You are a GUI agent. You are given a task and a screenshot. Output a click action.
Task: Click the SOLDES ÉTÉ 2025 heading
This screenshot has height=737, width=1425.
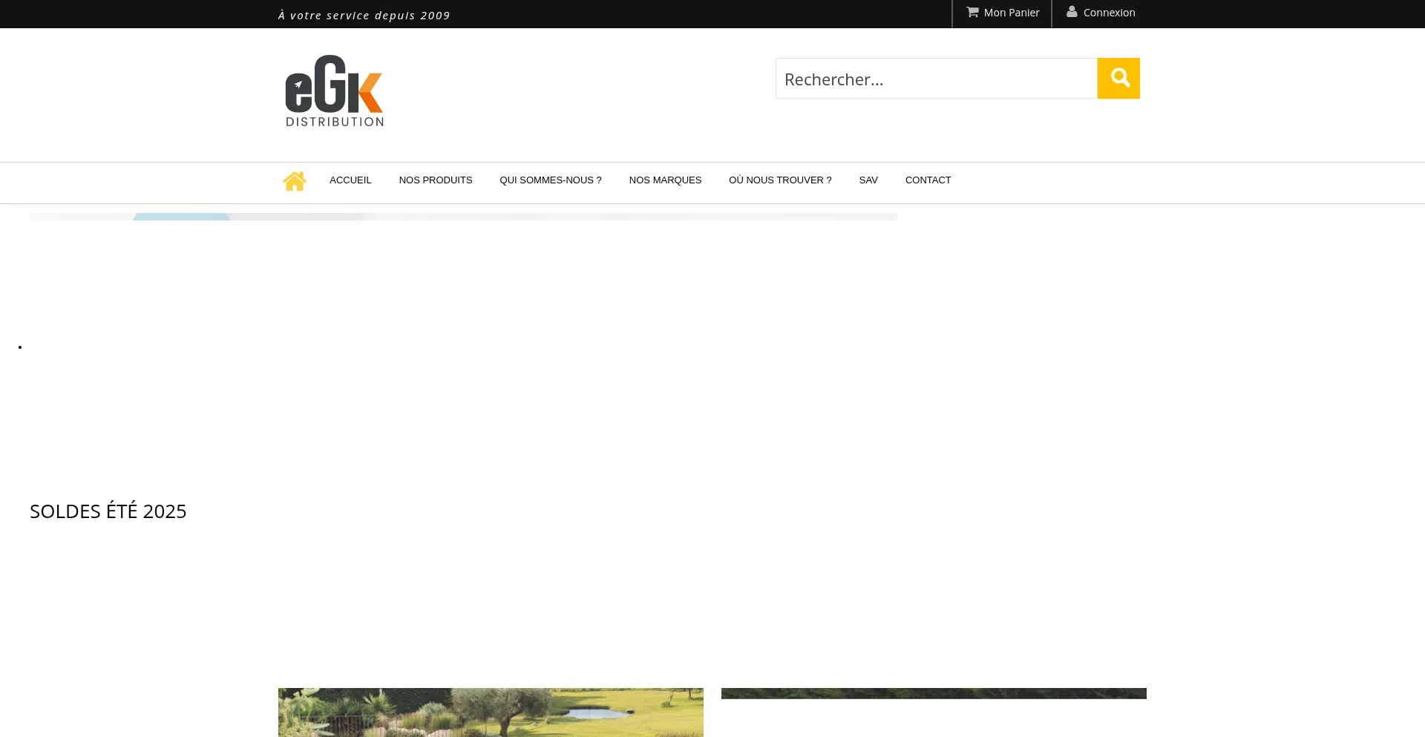click(108, 511)
